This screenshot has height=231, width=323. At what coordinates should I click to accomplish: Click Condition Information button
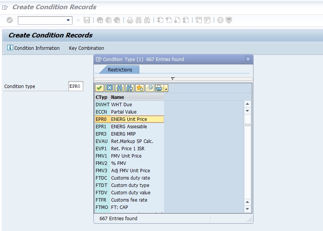point(34,48)
